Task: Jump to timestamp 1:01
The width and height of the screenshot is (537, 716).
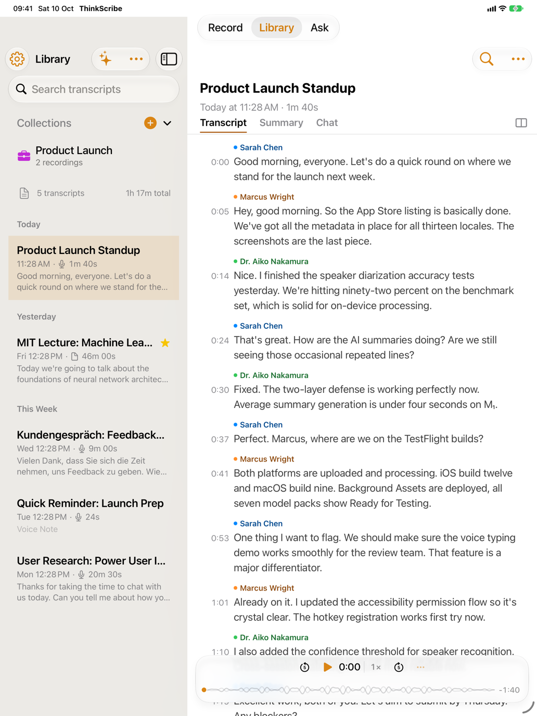Action: [x=220, y=603]
